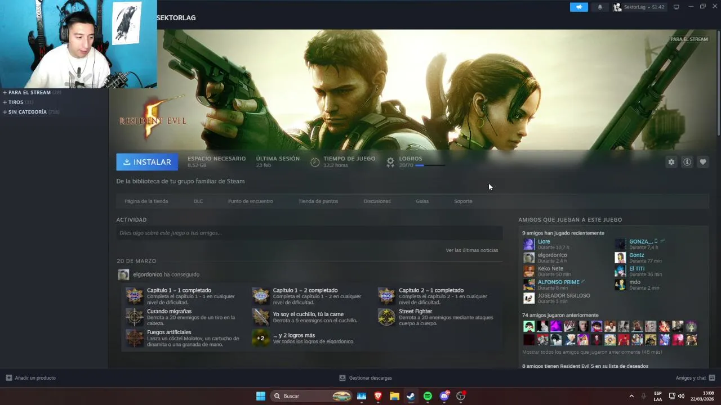Open the Soporte tab

coord(463,201)
